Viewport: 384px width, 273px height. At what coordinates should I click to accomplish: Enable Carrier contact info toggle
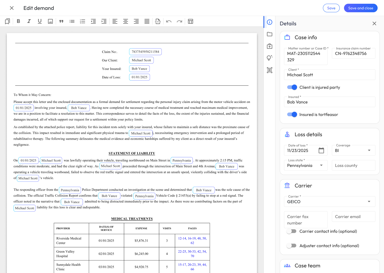click(x=291, y=231)
